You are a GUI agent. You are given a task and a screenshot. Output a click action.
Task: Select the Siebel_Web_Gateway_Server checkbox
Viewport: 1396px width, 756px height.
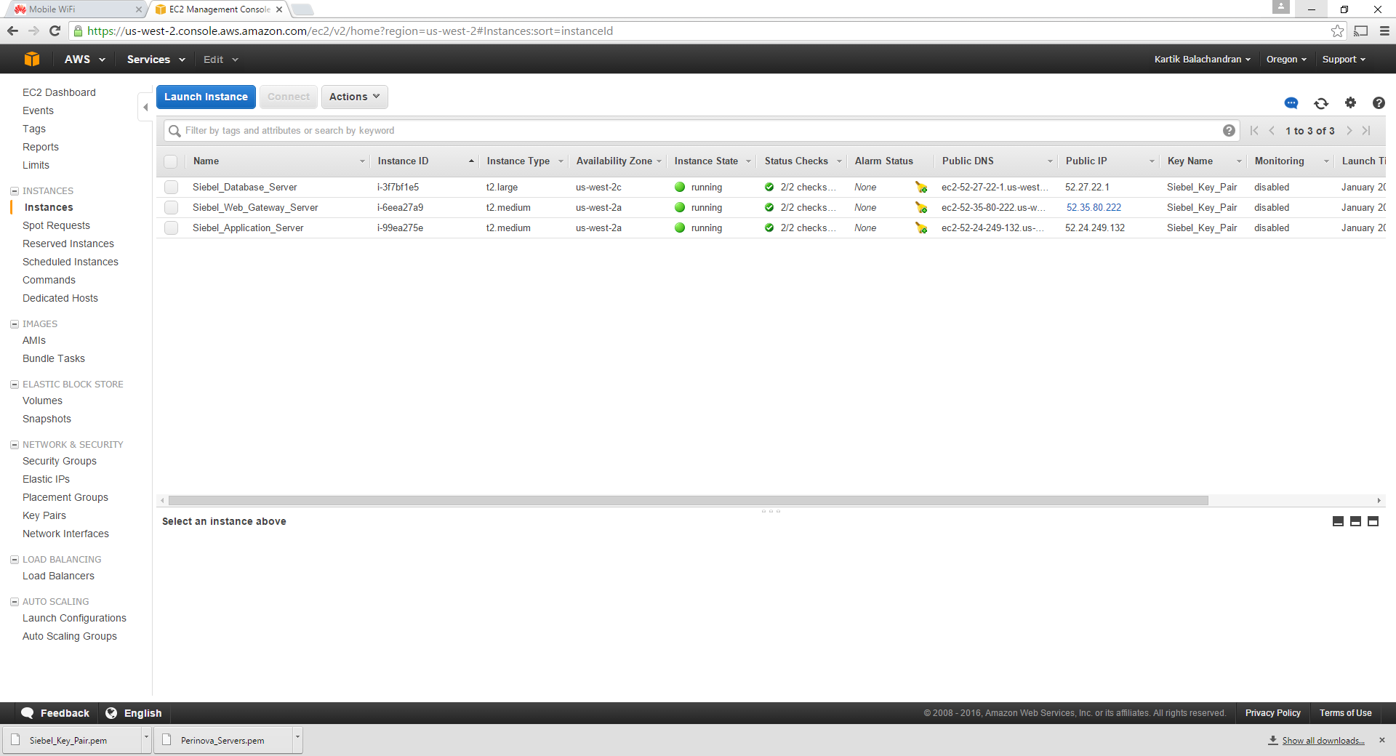tap(171, 208)
